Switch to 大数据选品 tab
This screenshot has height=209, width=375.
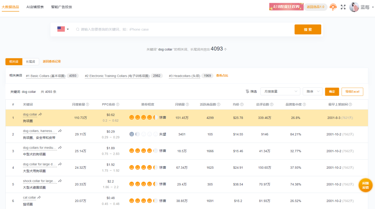(10, 7)
